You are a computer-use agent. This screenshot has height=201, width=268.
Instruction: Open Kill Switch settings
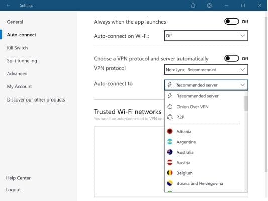tap(17, 48)
